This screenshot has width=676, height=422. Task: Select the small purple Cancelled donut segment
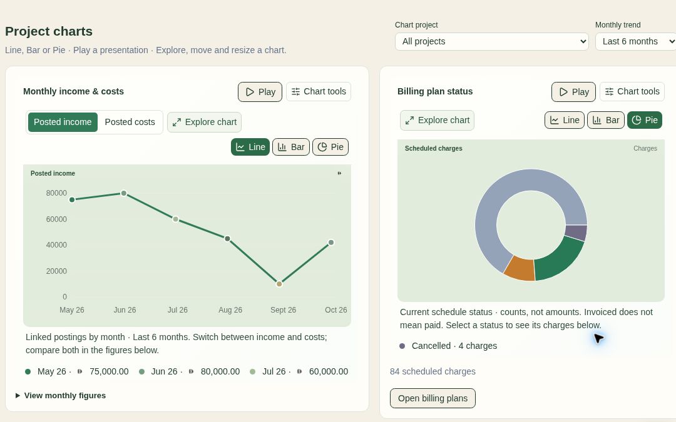(x=576, y=233)
